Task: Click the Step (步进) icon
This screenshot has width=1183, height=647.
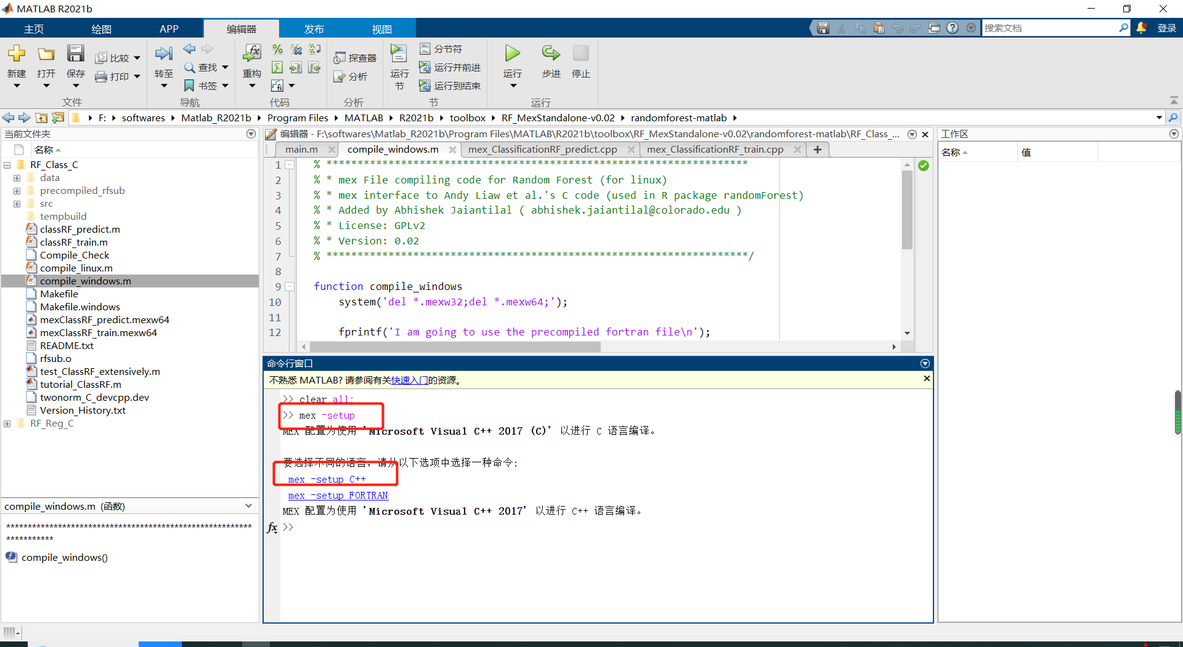Action: pos(551,54)
